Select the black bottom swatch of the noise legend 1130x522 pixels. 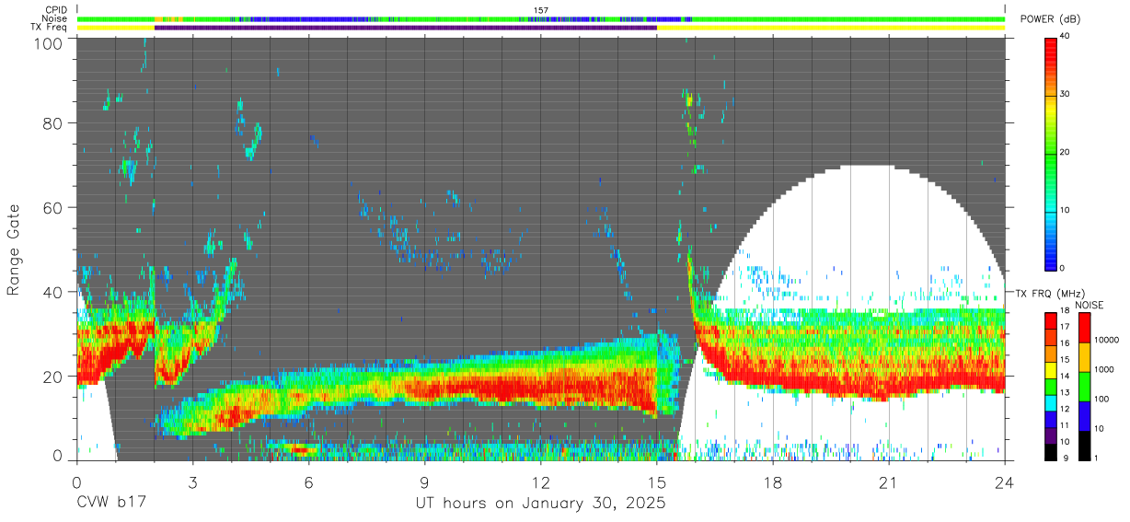tap(1083, 446)
